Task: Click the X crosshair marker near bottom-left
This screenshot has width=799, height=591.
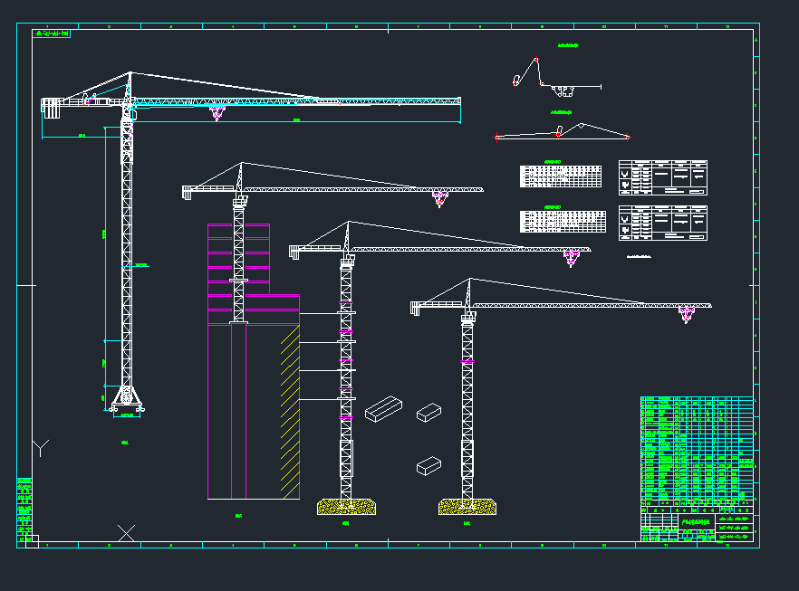Action: (x=127, y=533)
